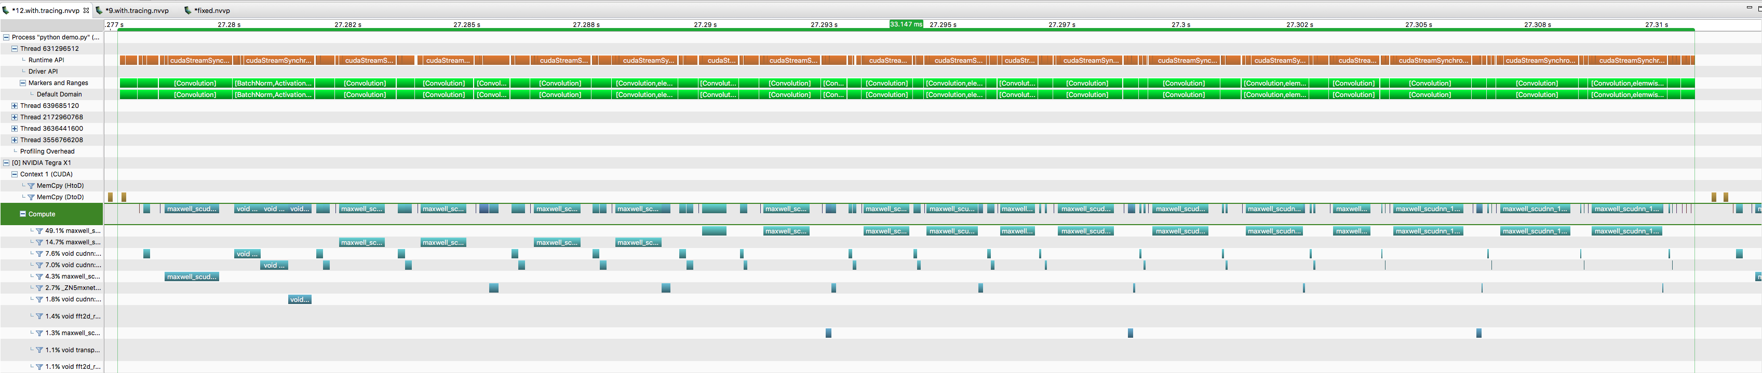Switch to the 9.with.tracing.nvvp tab
The height and width of the screenshot is (373, 1762).
[x=137, y=10]
